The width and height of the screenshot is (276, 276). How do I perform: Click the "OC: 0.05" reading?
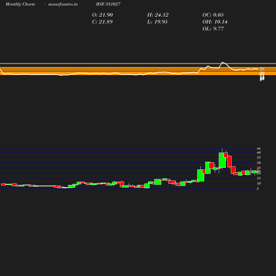(213, 15)
